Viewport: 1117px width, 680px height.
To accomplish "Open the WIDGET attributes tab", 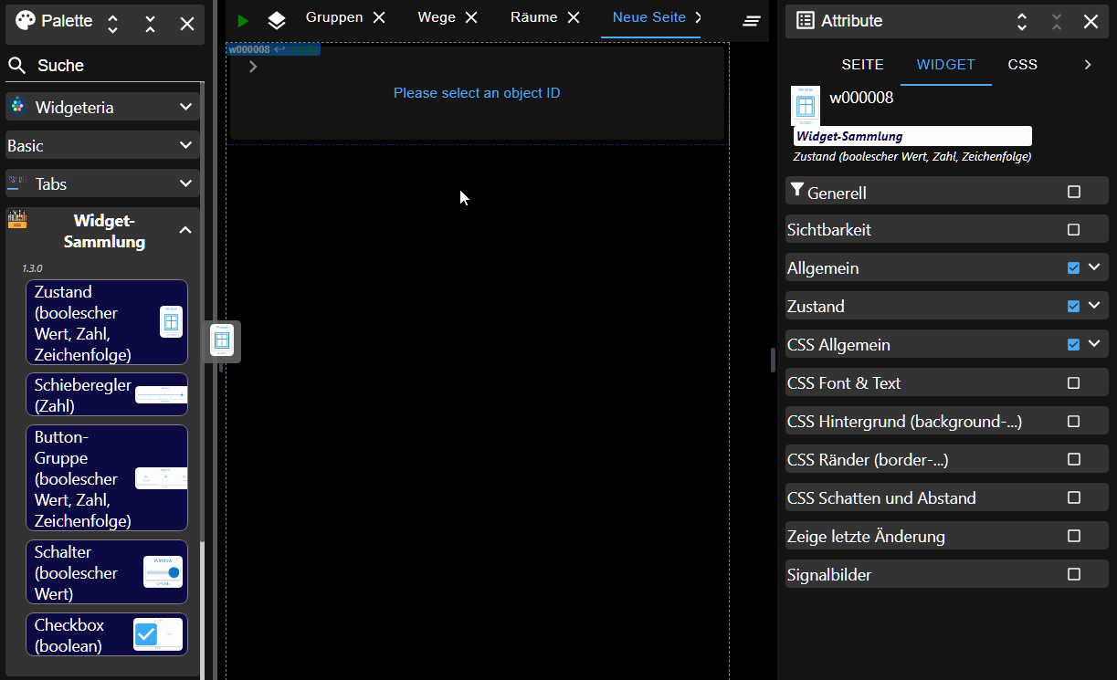I will point(946,65).
